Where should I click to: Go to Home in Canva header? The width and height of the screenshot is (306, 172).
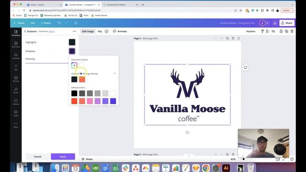point(19,23)
